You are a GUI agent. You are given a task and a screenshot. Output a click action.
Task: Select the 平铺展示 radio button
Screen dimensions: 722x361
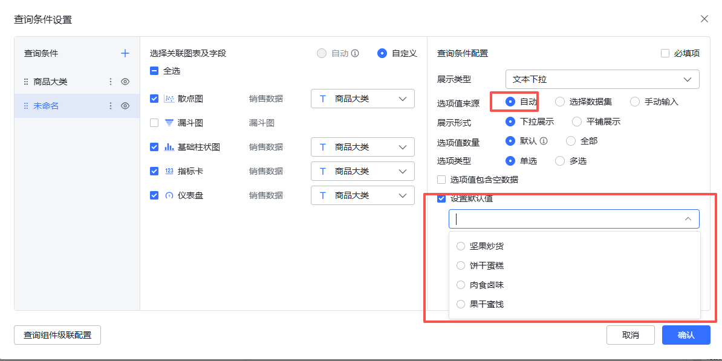click(x=576, y=122)
